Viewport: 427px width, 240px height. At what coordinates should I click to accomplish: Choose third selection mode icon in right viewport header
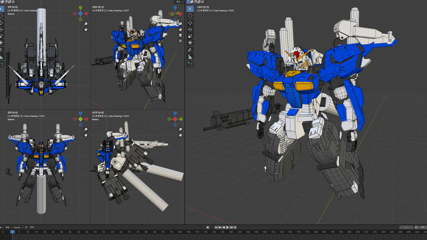click(195, 1)
